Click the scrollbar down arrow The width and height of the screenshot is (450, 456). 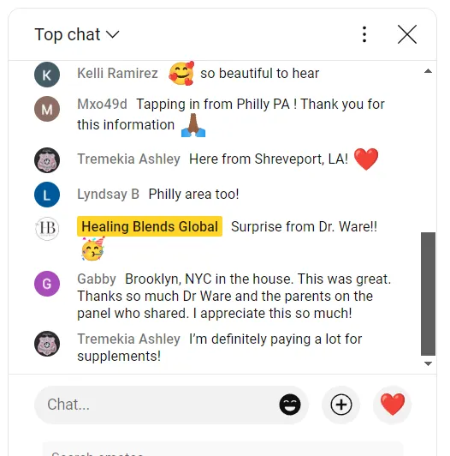tap(428, 363)
